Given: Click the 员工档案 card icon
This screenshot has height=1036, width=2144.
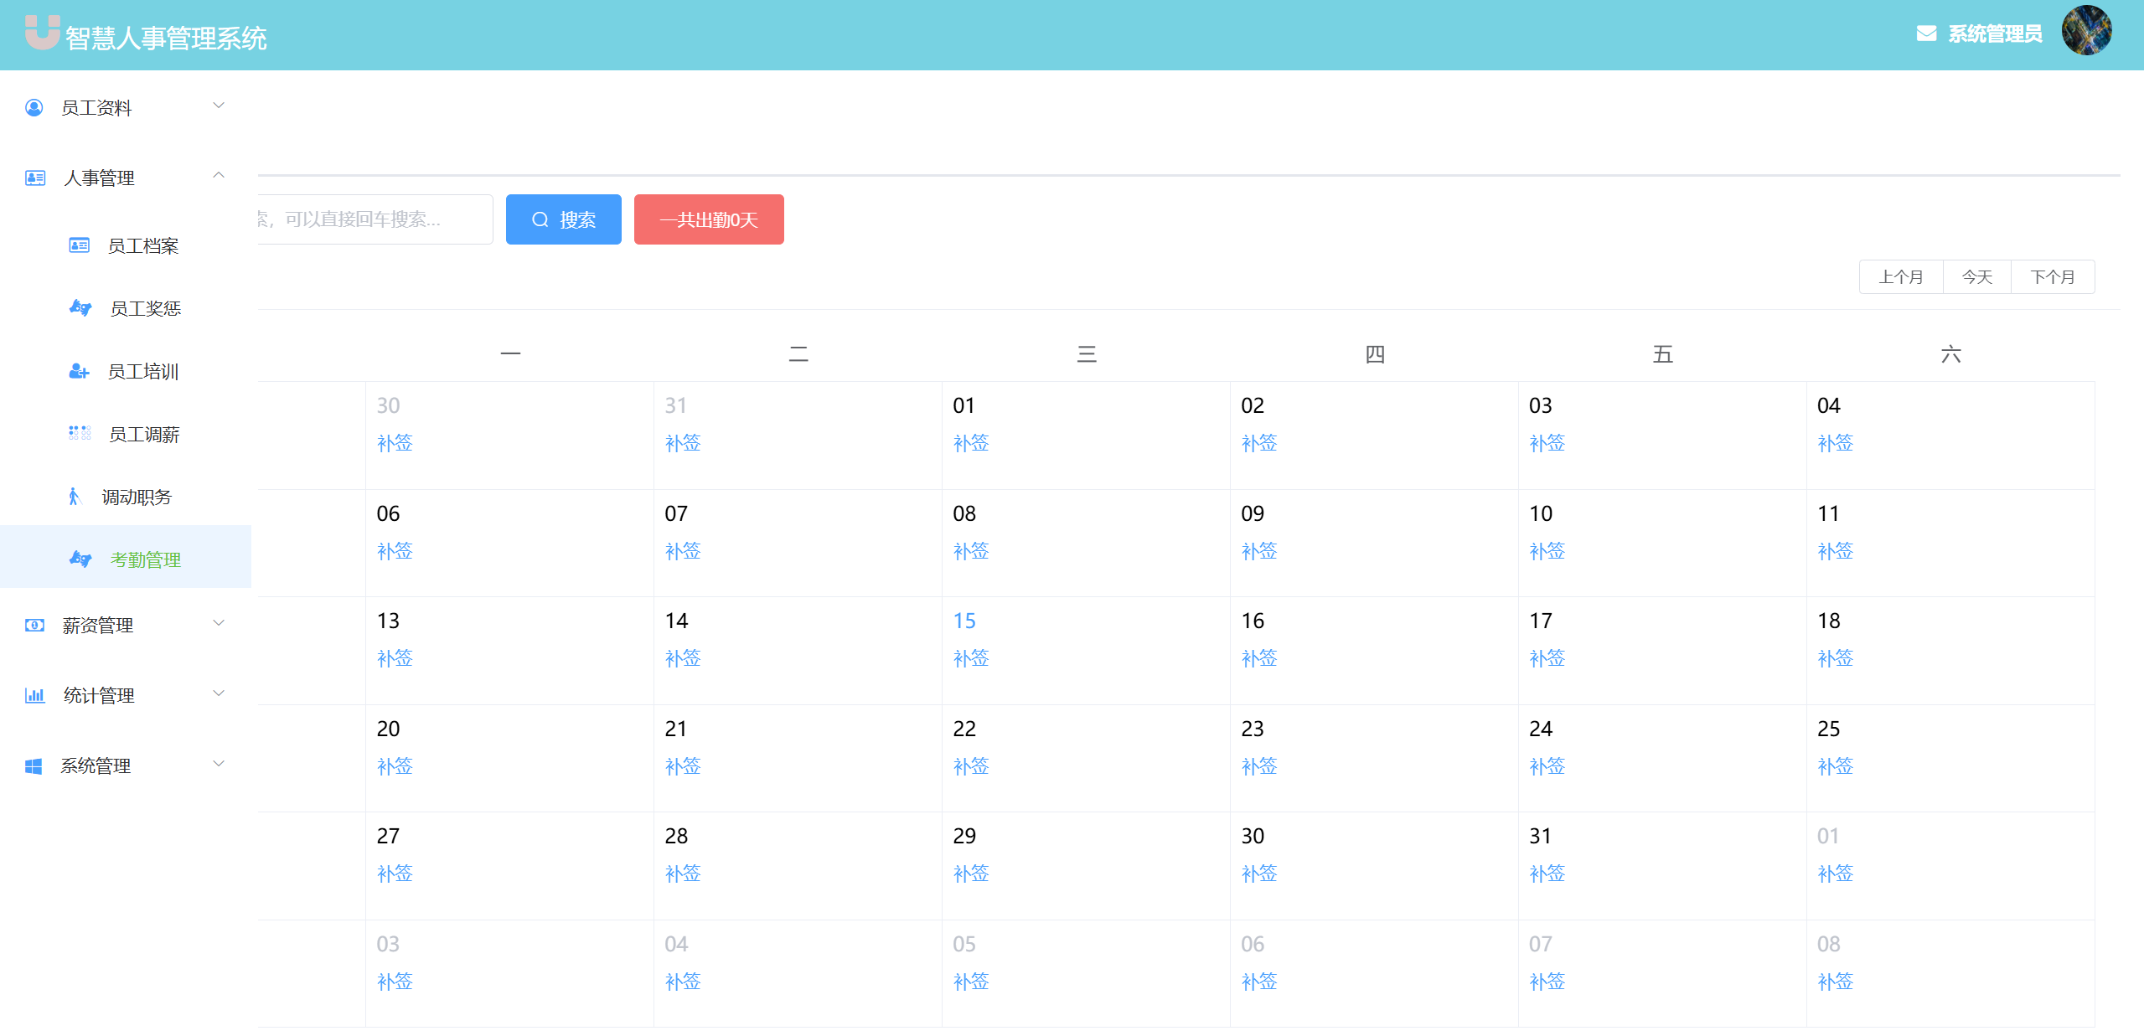Looking at the screenshot, I should [x=80, y=245].
